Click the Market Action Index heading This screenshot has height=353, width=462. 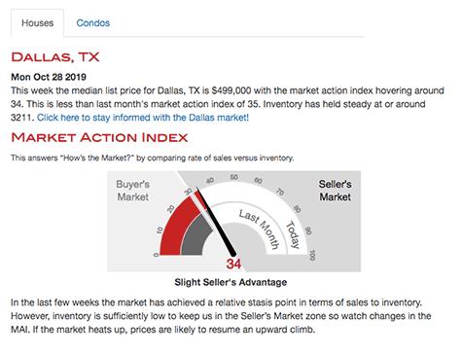point(99,137)
